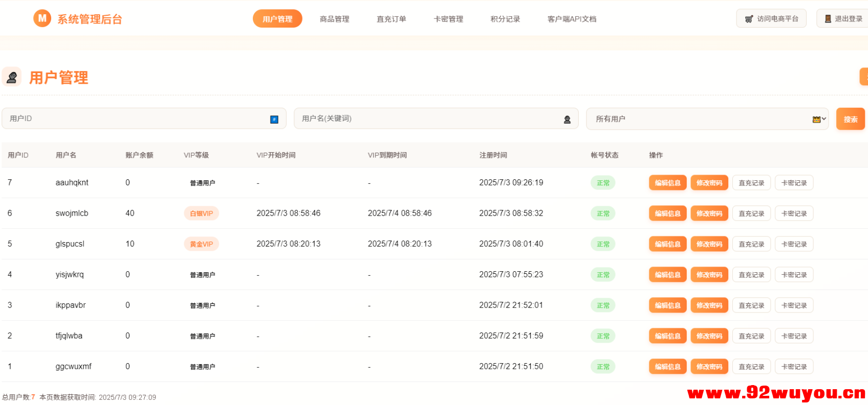
Task: Open the 积分记录 tab
Action: click(x=505, y=19)
